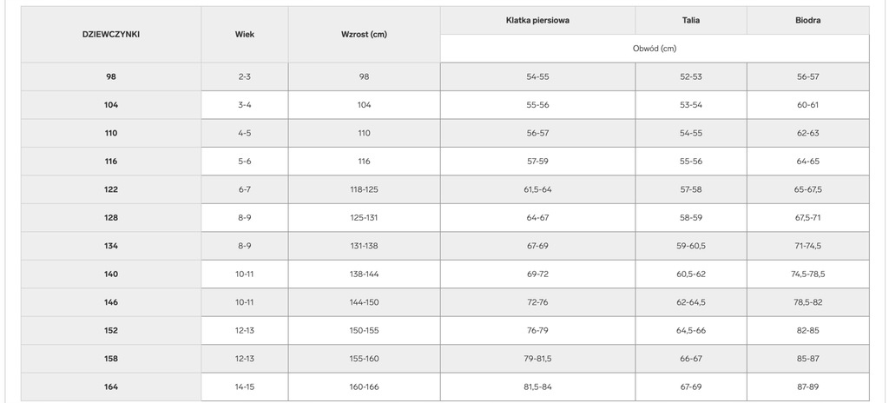This screenshot has width=889, height=403.
Task: Select the Talia header cell
Action: click(x=691, y=20)
